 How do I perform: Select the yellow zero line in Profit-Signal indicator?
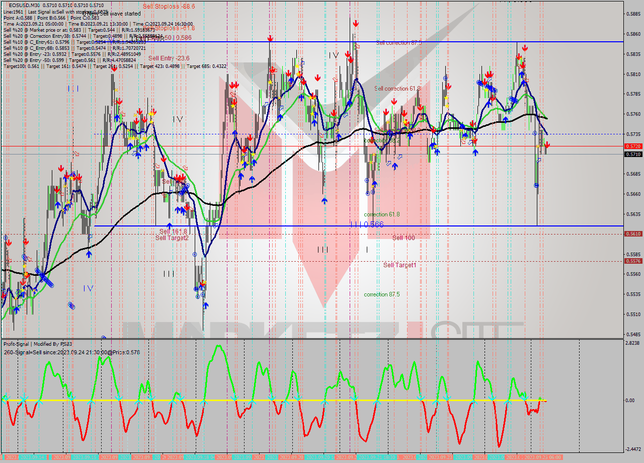point(274,401)
